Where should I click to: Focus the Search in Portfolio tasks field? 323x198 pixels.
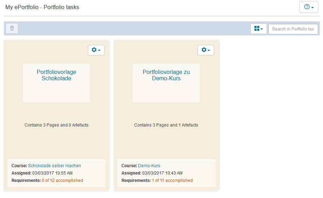coord(293,29)
